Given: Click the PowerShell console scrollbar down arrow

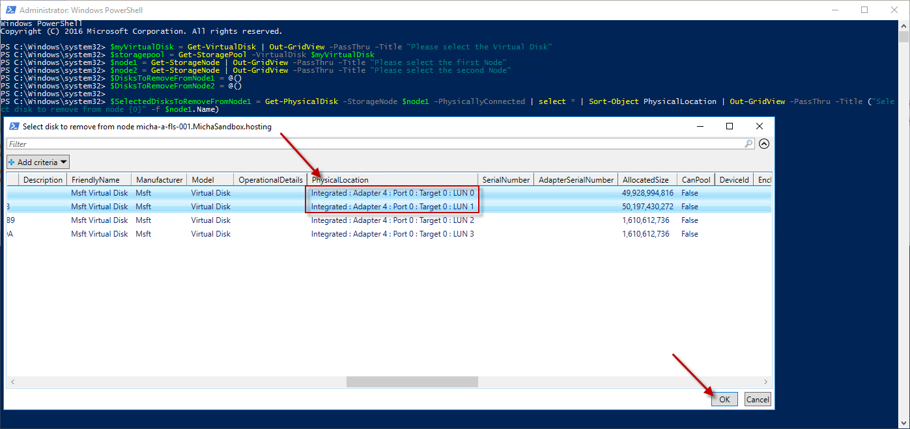Looking at the screenshot, I should (x=904, y=422).
